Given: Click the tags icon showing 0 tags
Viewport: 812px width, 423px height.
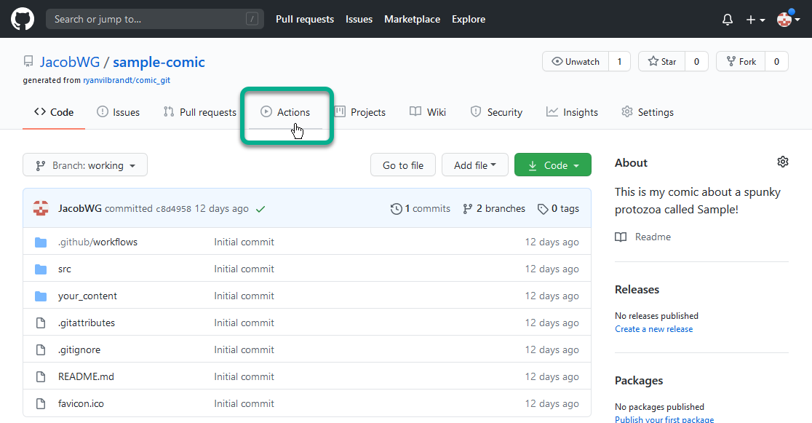Looking at the screenshot, I should 543,209.
